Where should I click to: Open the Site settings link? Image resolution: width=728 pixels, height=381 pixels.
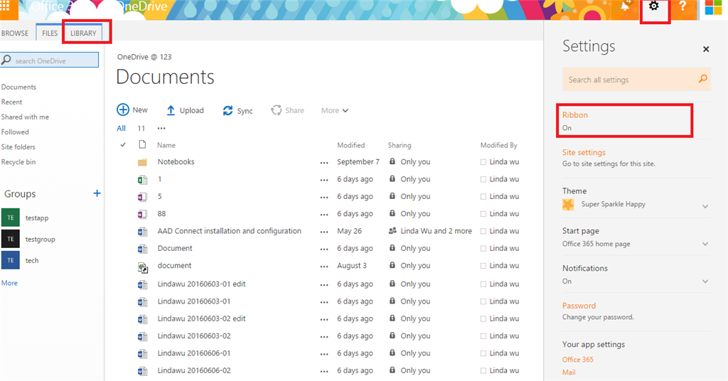click(x=584, y=152)
